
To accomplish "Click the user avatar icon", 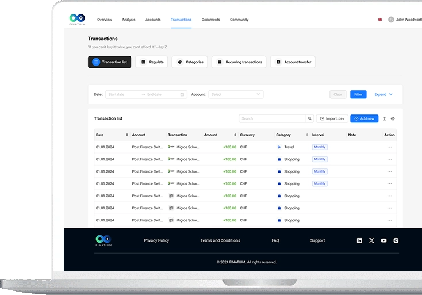I will [391, 20].
